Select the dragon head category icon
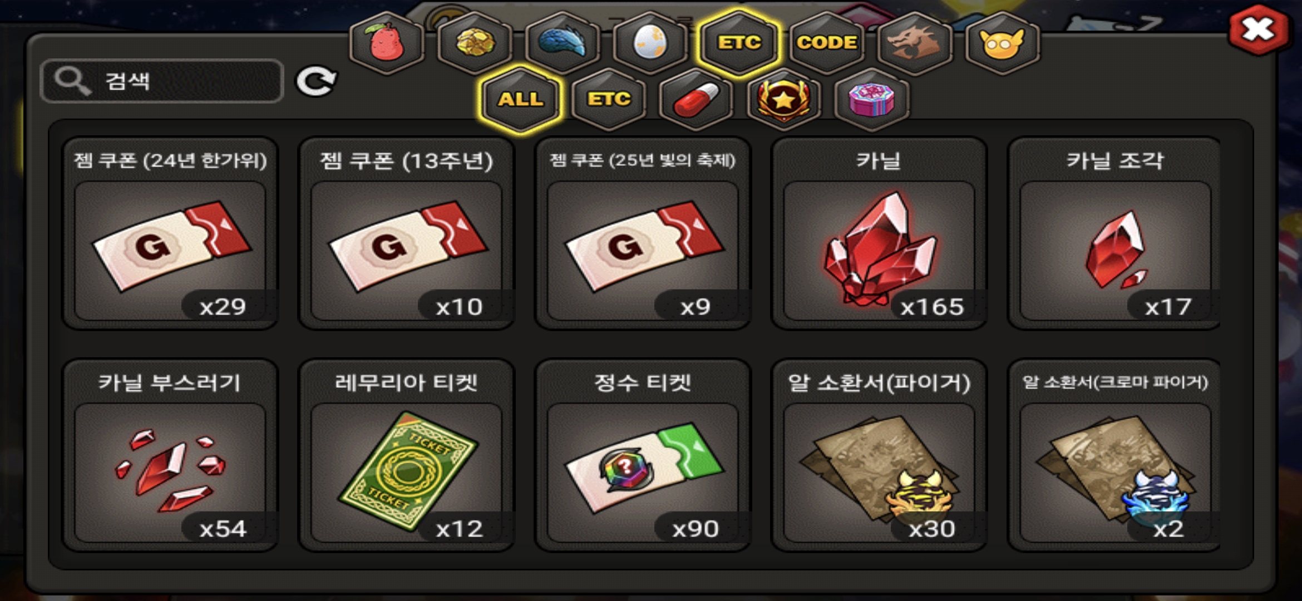The image size is (1302, 601). pos(914,43)
